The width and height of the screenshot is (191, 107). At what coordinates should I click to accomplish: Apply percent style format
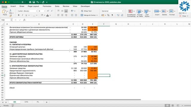click(x=108, y=15)
